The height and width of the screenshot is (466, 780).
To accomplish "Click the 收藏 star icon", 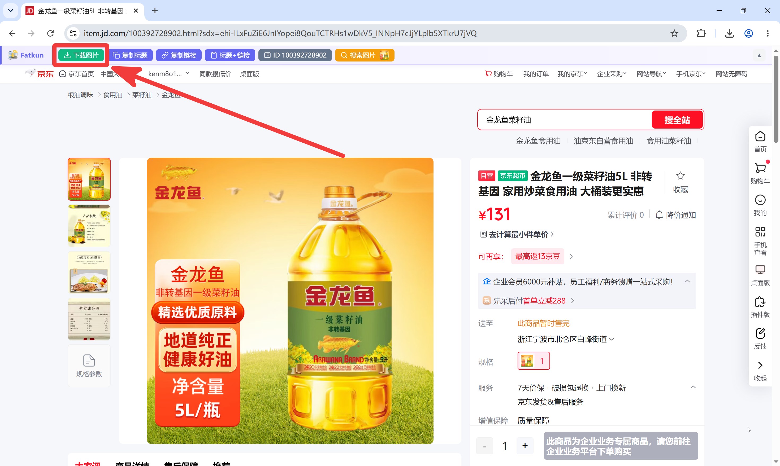I will pos(681,176).
